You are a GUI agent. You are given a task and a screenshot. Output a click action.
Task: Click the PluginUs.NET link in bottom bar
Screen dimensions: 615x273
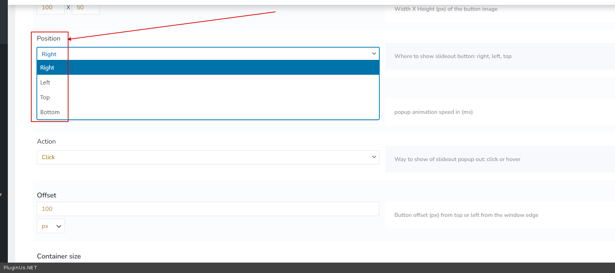coord(20,268)
